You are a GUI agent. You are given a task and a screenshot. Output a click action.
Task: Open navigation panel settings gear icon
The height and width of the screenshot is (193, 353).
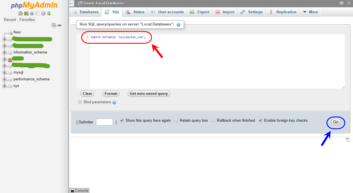click(x=43, y=13)
